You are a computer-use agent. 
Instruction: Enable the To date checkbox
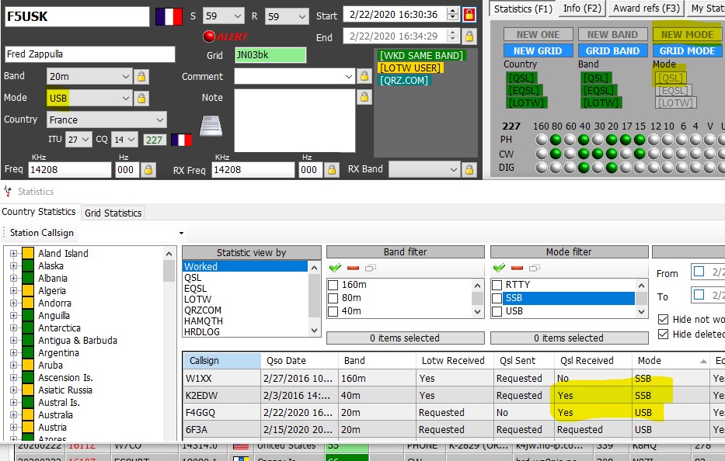coord(699,295)
